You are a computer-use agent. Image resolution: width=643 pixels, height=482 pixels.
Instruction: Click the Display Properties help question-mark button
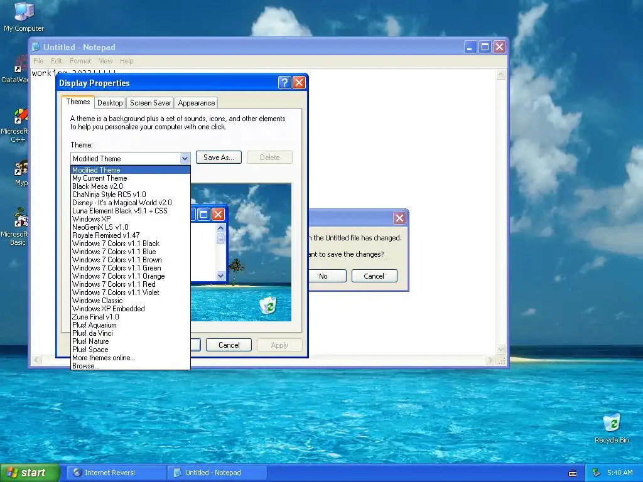click(284, 83)
